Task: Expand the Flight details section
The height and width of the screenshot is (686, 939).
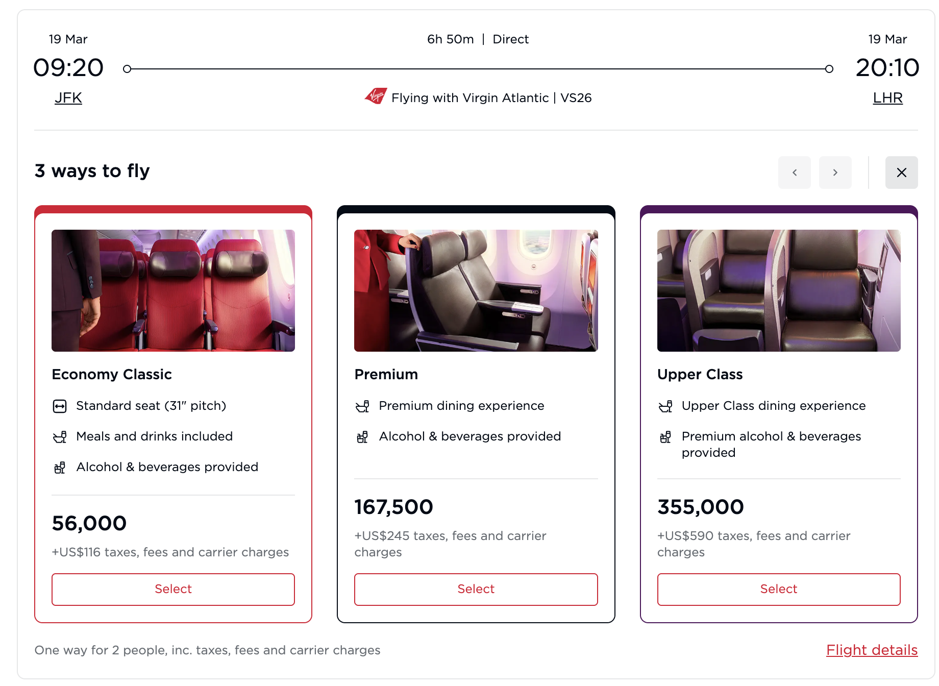Action: tap(872, 650)
